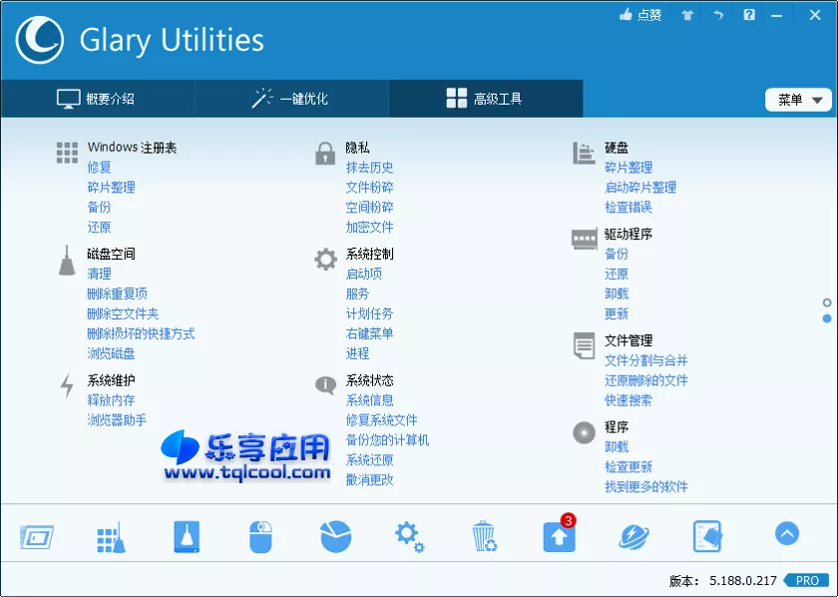Open the pie chart disk analysis tool
The image size is (838, 597).
[x=334, y=535]
